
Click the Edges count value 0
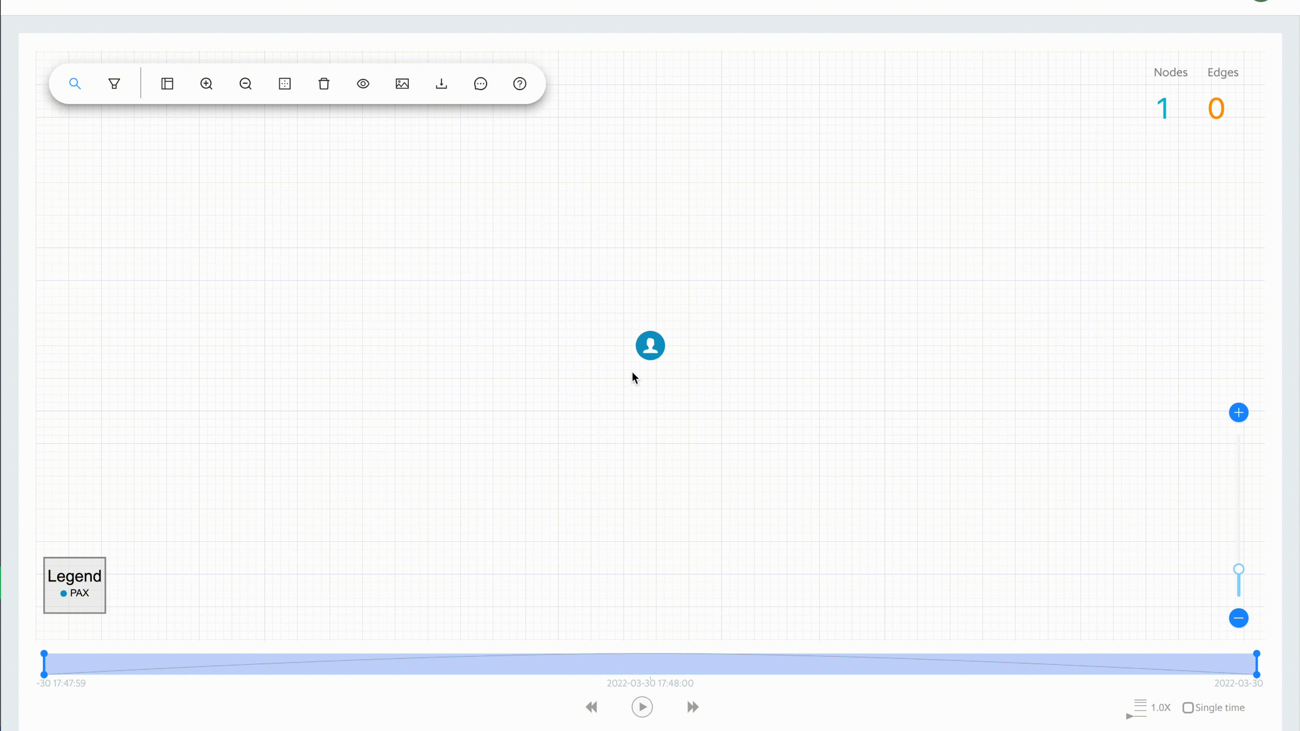1216,108
